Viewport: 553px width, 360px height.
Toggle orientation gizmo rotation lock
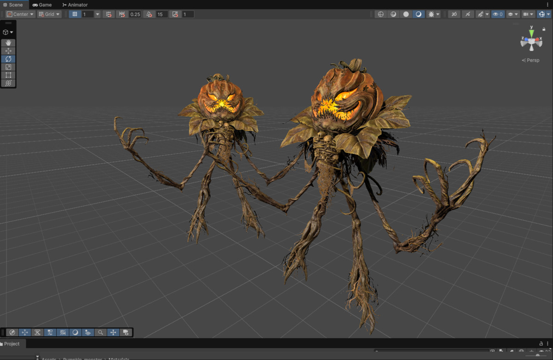click(x=544, y=29)
